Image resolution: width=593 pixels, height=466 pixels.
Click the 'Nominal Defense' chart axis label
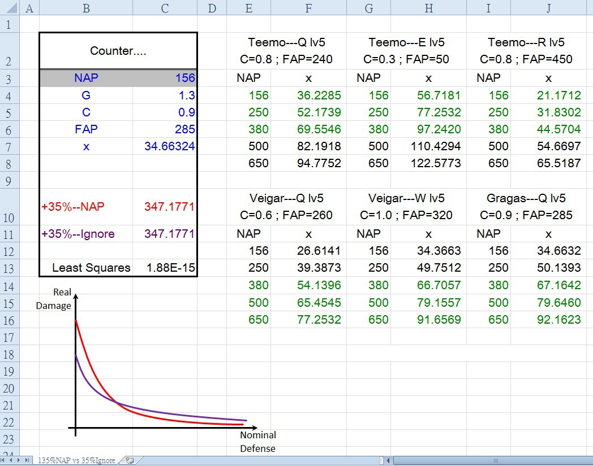[258, 442]
